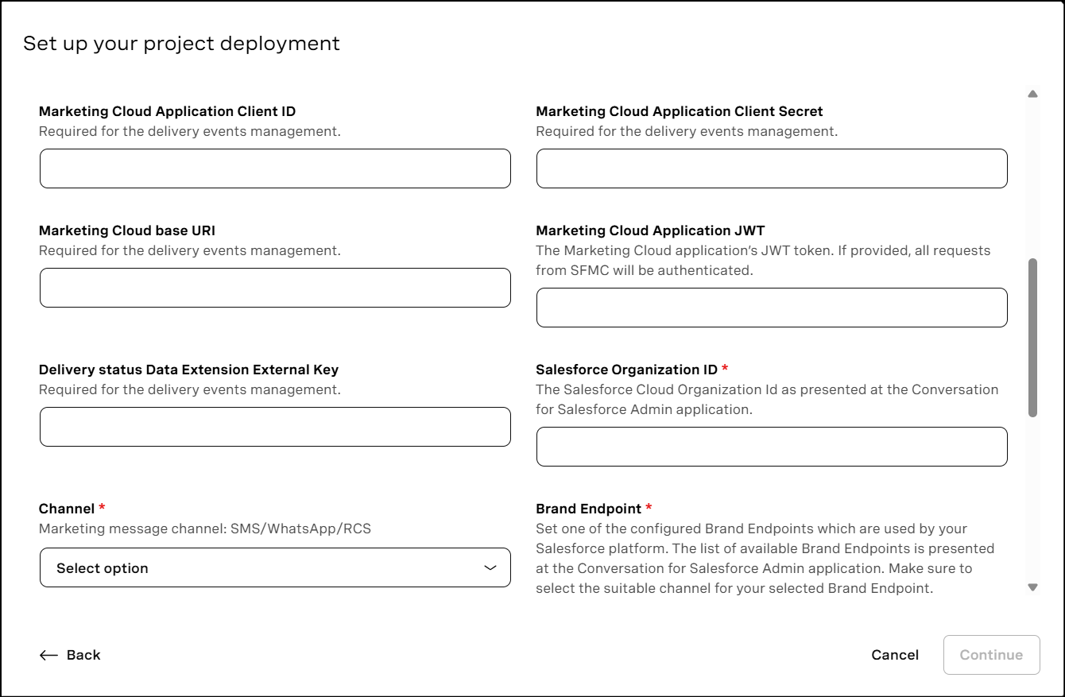Screen dimensions: 1065x697
Task: Open the Select option combo box
Action: 275,567
